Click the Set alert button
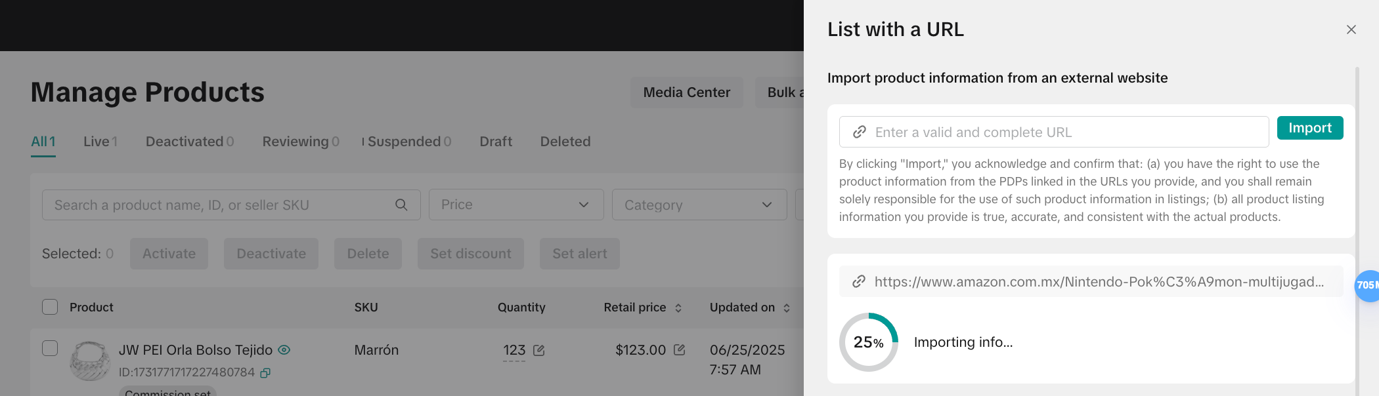1379x396 pixels. 580,254
